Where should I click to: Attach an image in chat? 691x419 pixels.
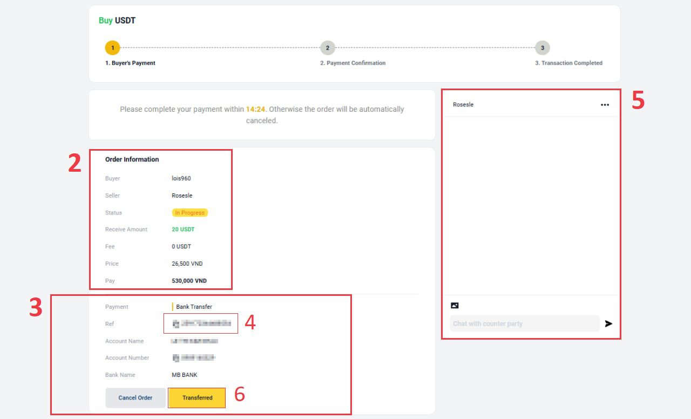pyautogui.click(x=455, y=306)
